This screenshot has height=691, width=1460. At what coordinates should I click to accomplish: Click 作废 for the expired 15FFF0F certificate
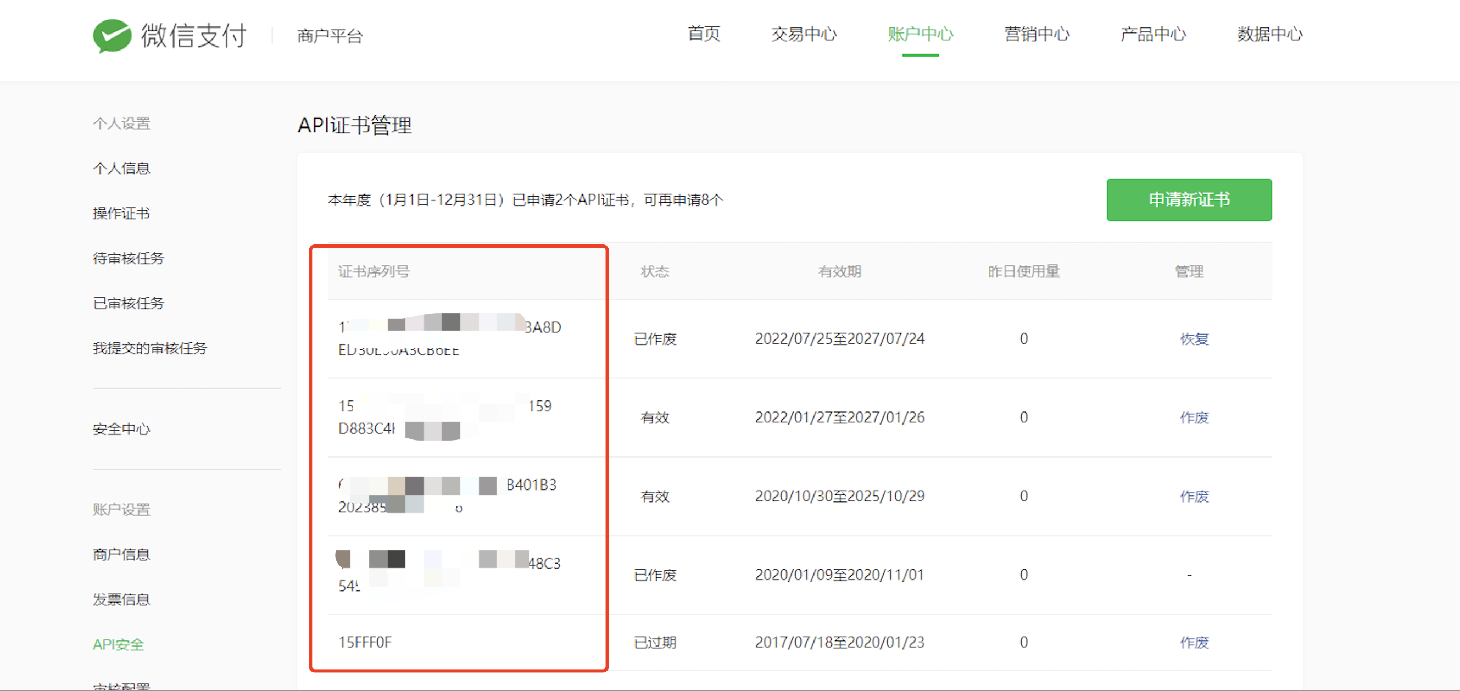pyautogui.click(x=1194, y=642)
